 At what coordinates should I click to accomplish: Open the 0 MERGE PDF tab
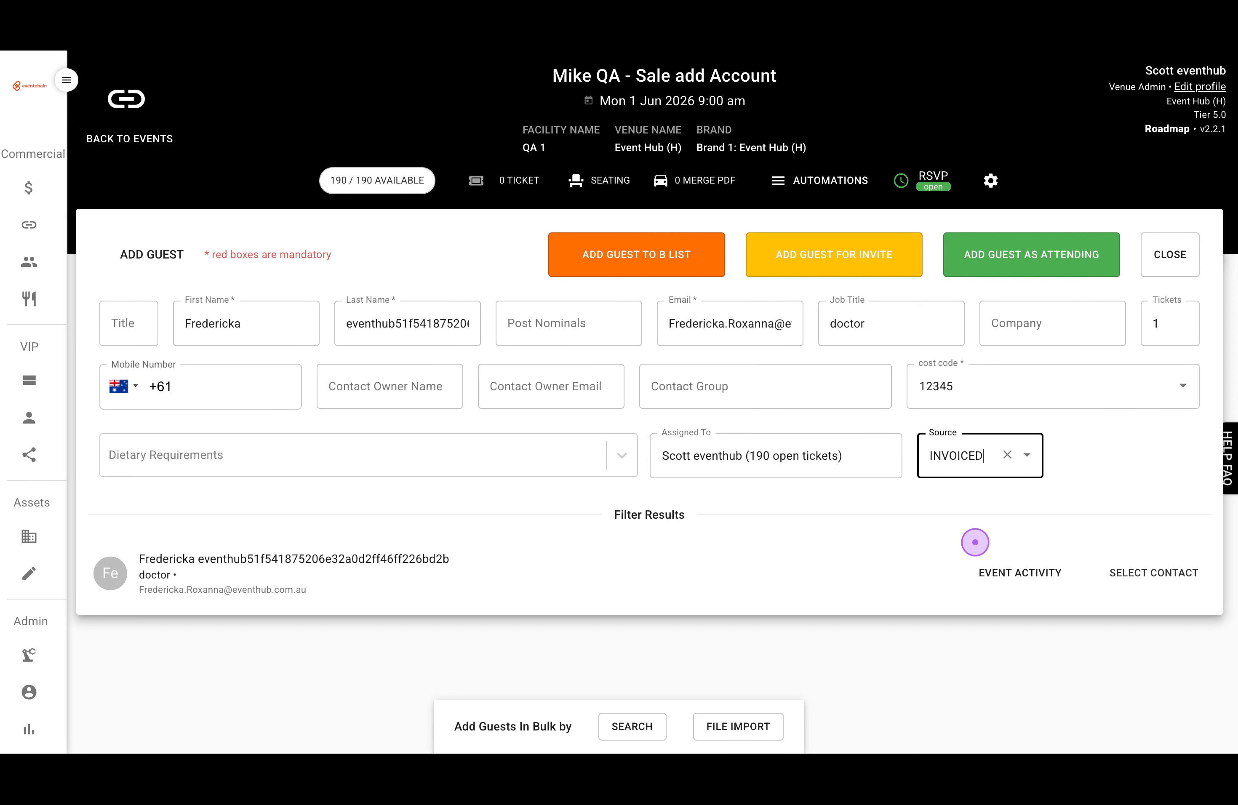[x=694, y=181]
